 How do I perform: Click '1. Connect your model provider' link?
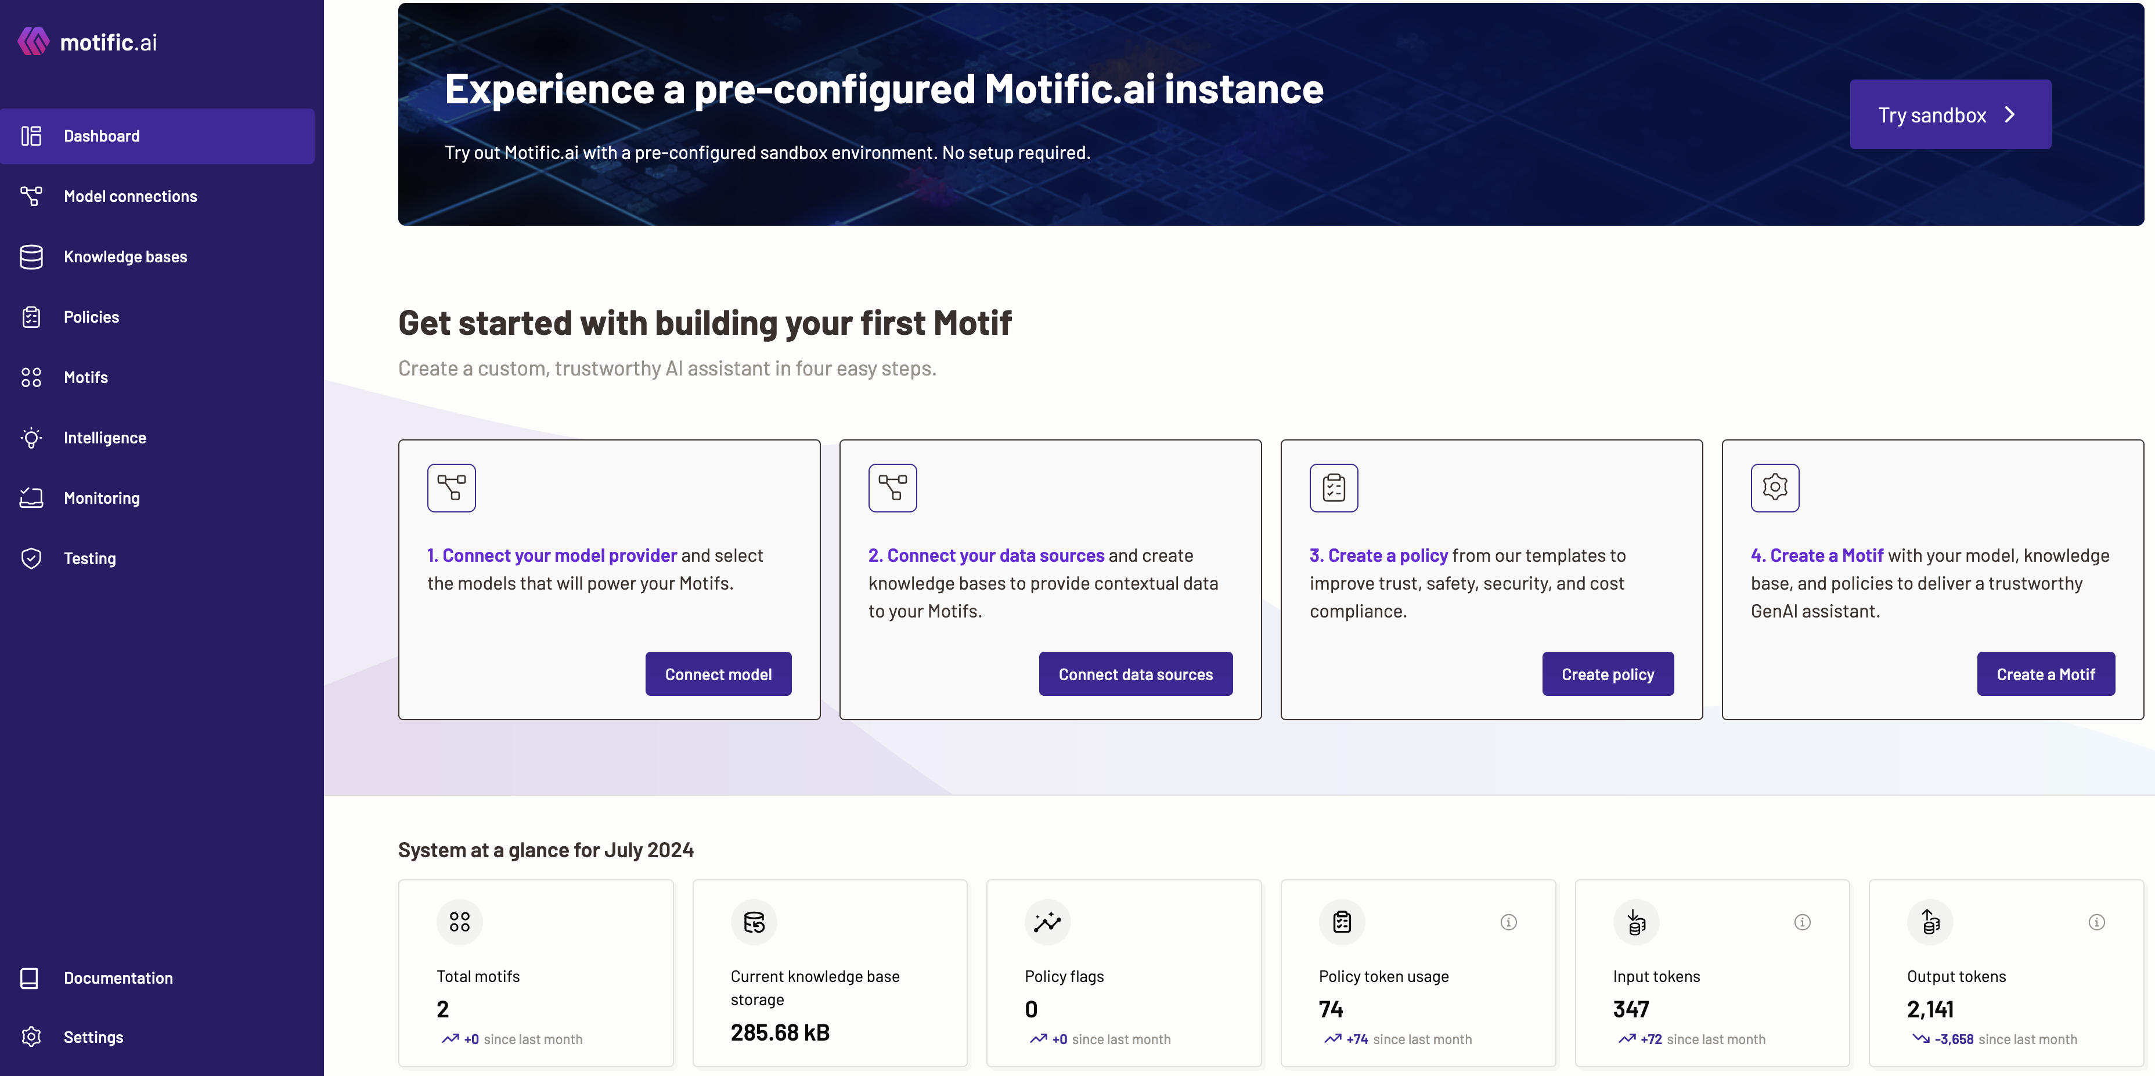(x=552, y=555)
